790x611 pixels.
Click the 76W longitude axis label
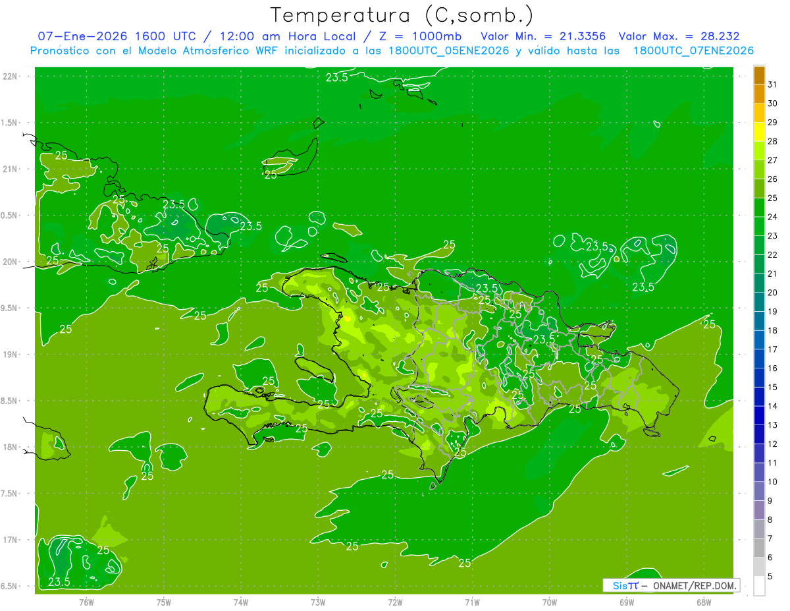pyautogui.click(x=86, y=602)
